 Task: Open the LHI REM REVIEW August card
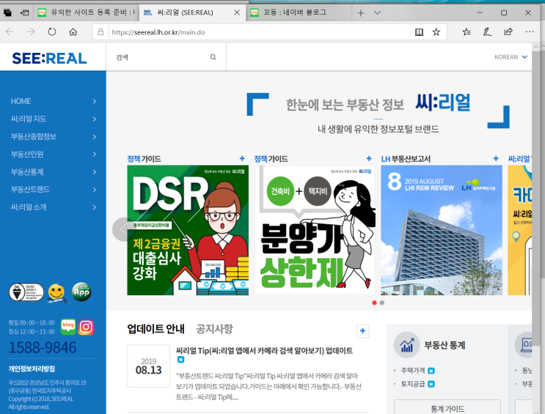point(442,230)
